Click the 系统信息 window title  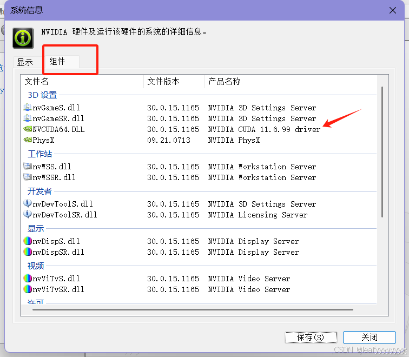tap(27, 10)
